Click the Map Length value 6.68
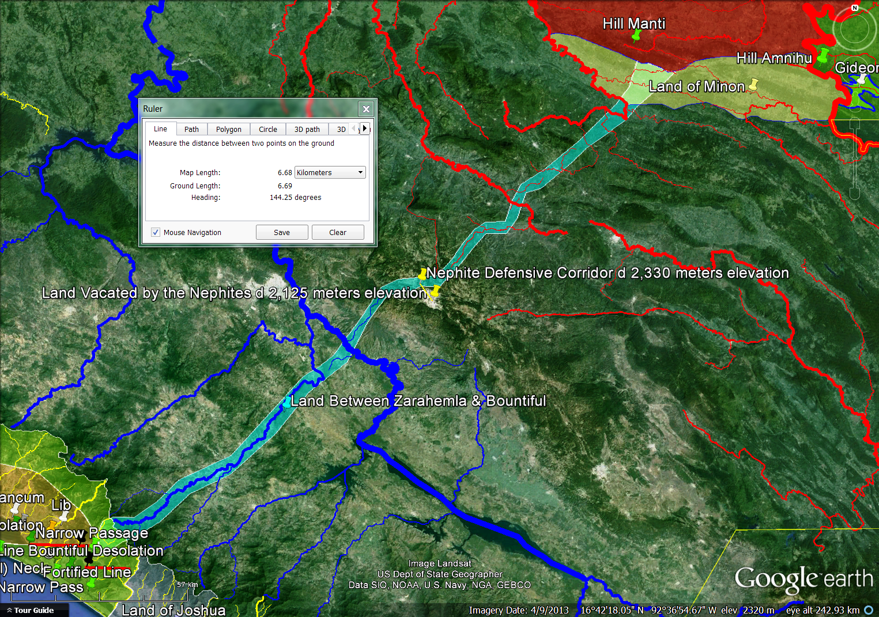879x617 pixels. (285, 172)
